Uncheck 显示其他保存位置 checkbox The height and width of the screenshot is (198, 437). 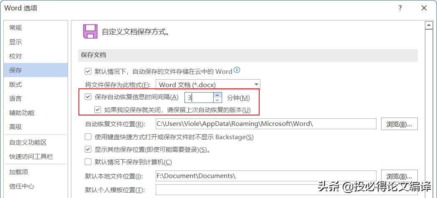pos(88,149)
